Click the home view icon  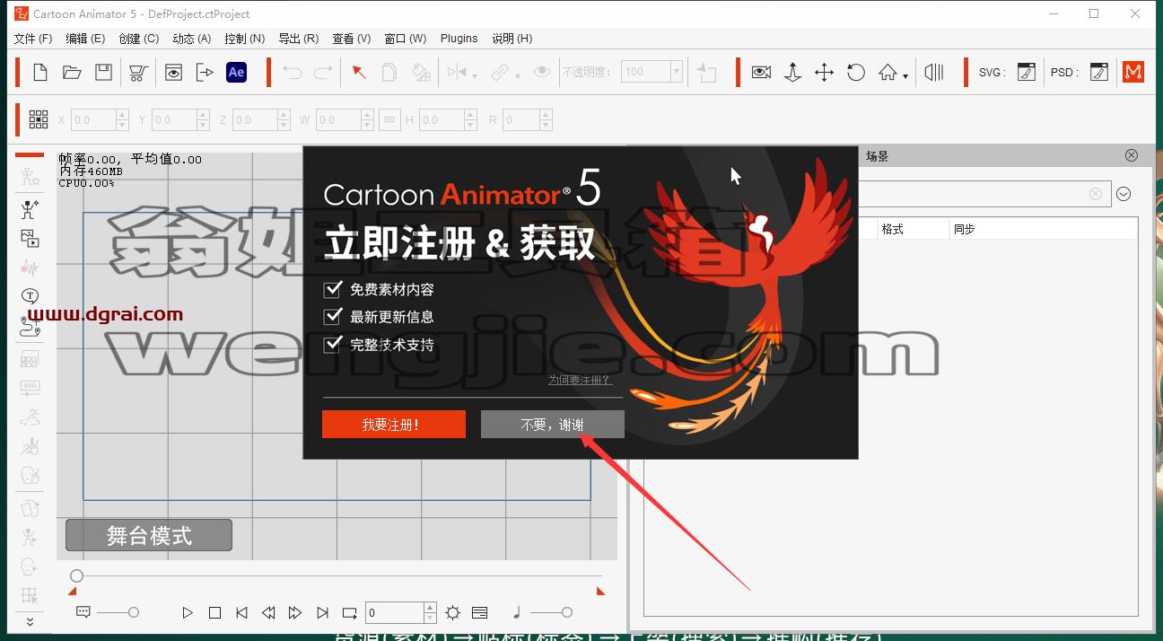pyautogui.click(x=888, y=73)
